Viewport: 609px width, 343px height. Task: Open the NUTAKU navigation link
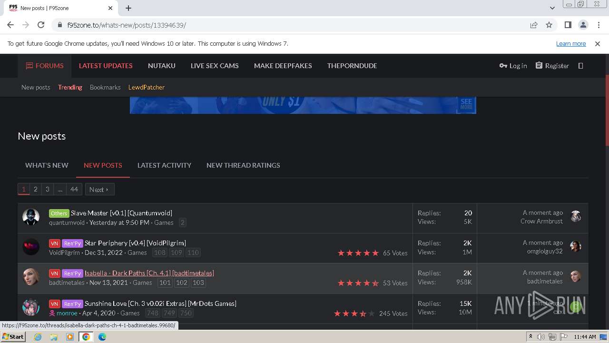[x=162, y=66]
